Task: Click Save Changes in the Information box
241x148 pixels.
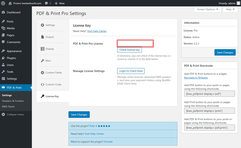Action: tap(225, 52)
